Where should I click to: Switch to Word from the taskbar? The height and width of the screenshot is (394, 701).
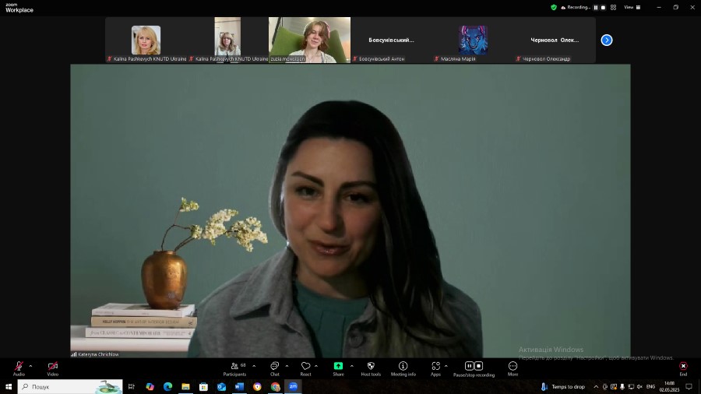coord(239,386)
